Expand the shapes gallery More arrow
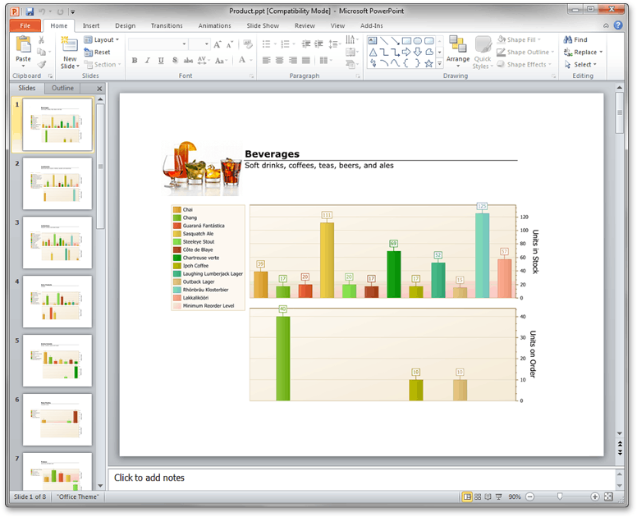This screenshot has height=517, width=637. (x=439, y=64)
